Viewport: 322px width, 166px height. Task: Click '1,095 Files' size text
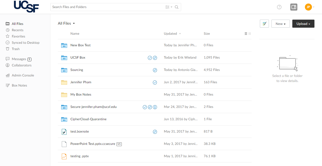coord(212,58)
